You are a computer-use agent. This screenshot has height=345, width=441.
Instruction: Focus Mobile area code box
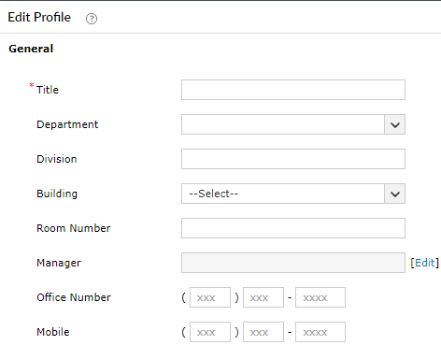click(210, 332)
